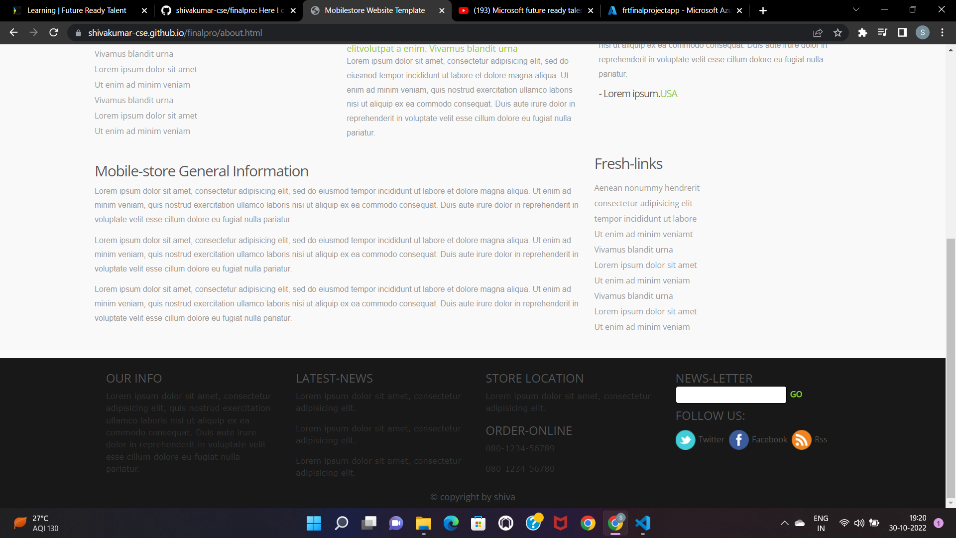Bookmark the page with the star icon

click(837, 32)
